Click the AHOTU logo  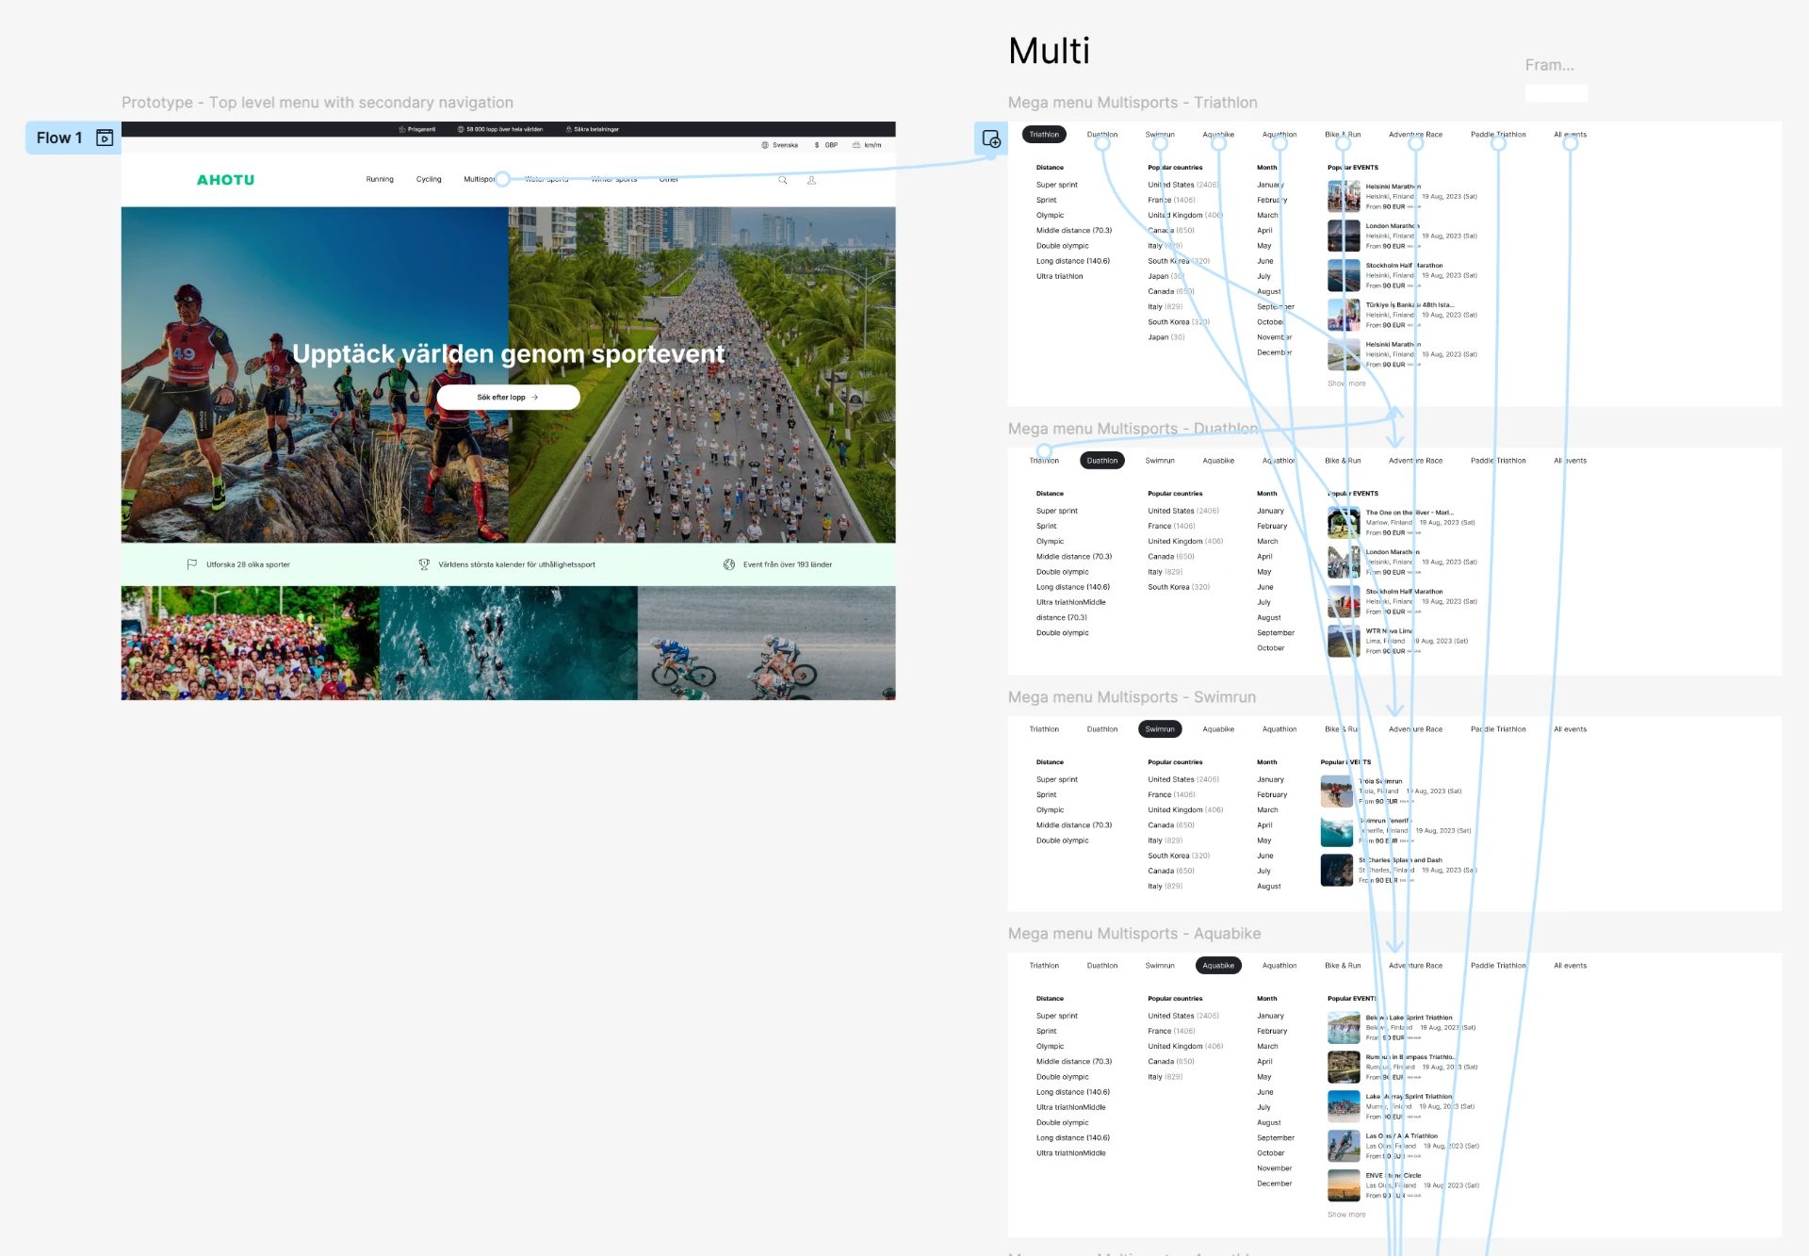(x=225, y=180)
